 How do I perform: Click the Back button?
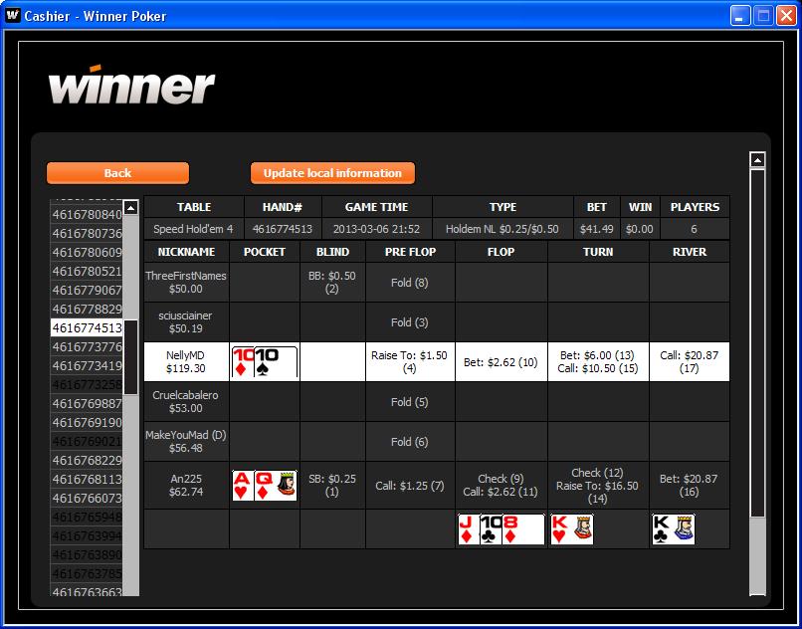(117, 173)
